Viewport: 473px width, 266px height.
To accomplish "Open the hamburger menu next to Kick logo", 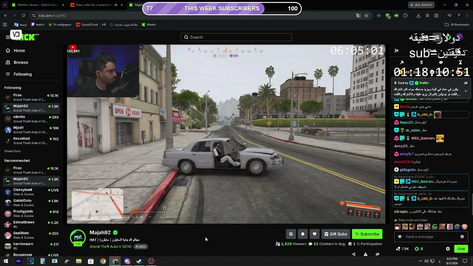I will coord(8,37).
